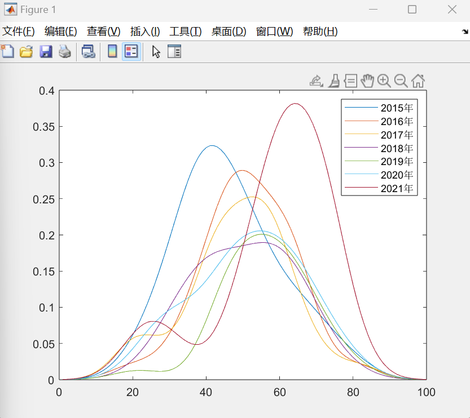Enable the Edit Plot arrow cursor tool

pyautogui.click(x=156, y=52)
